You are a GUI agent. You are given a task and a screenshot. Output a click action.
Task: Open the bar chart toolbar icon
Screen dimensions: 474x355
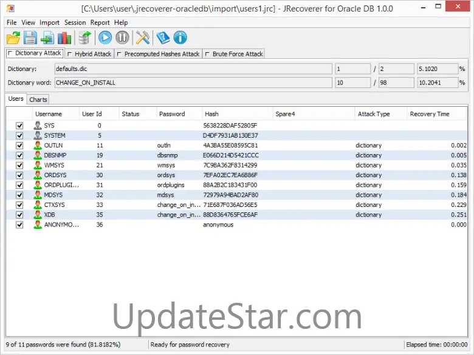coord(64,38)
